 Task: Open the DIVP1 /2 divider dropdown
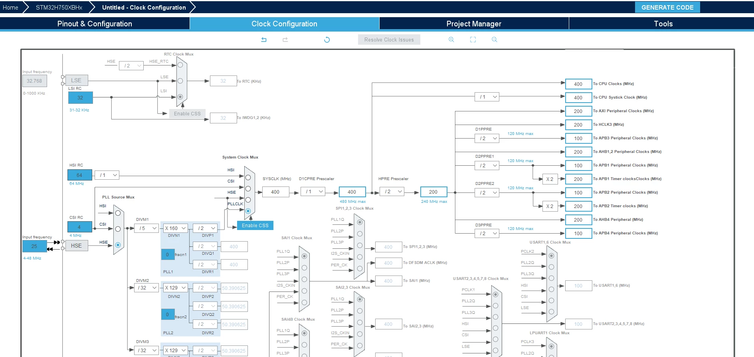coord(205,228)
